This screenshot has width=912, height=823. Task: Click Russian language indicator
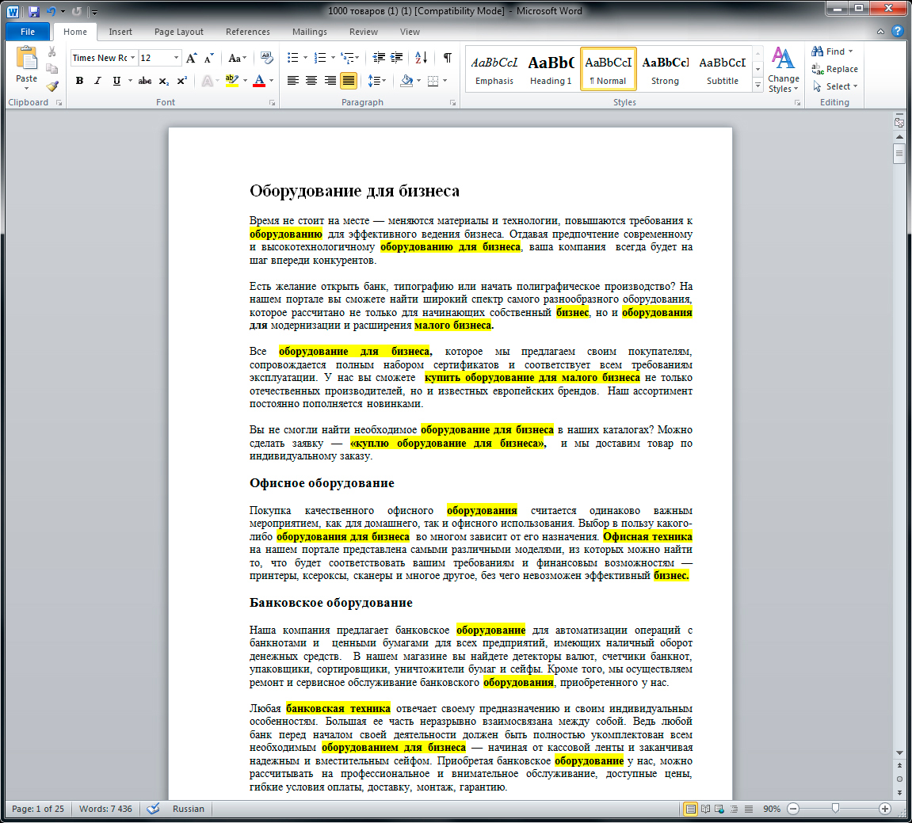[189, 809]
